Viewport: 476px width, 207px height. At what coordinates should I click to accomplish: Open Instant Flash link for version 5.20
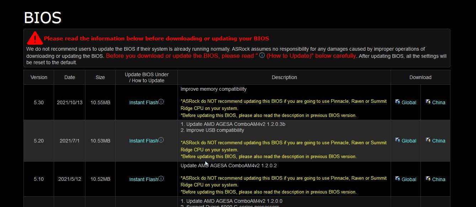144,141
